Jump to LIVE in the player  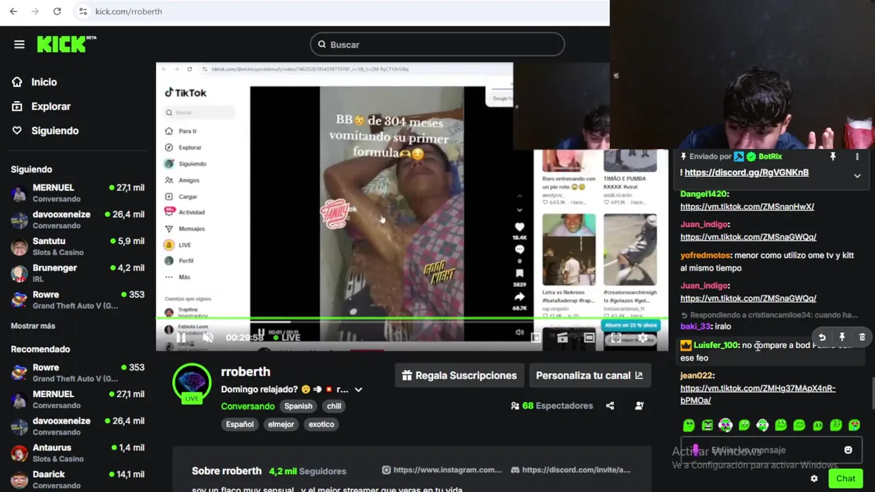(x=286, y=338)
